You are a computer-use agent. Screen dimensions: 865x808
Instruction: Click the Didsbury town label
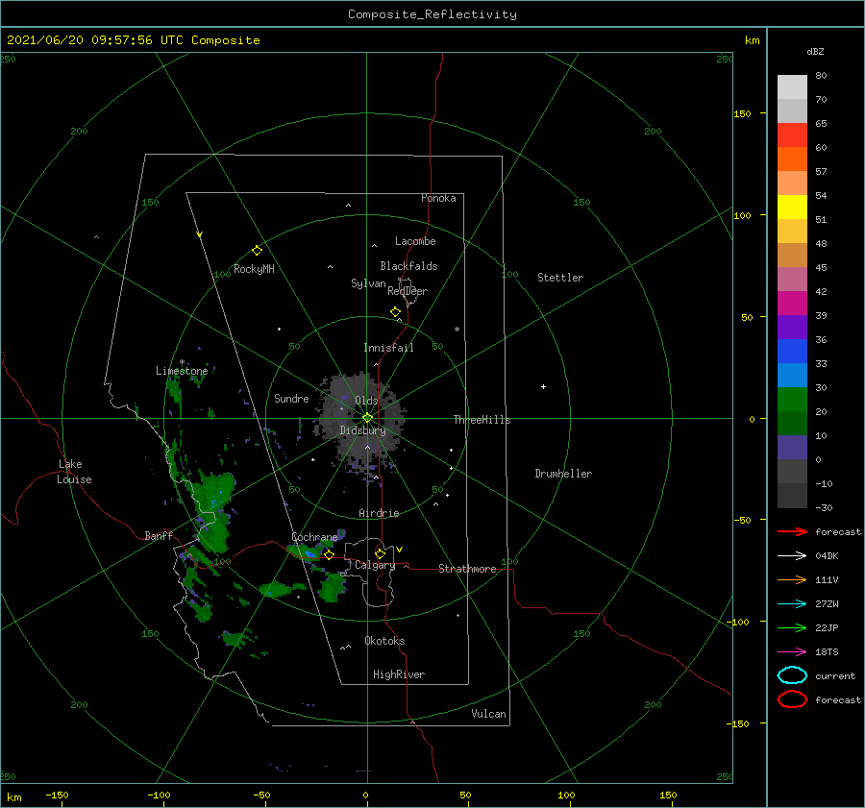(363, 430)
